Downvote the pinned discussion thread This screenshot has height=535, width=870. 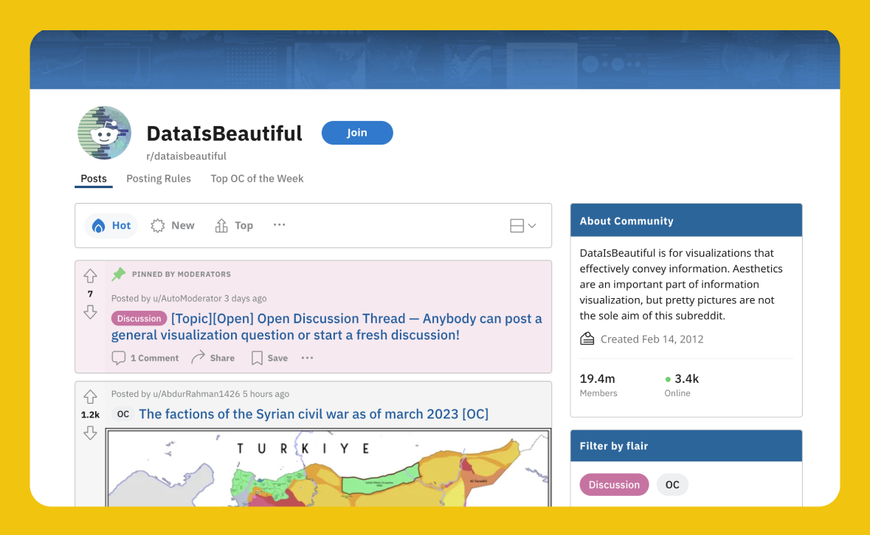[x=90, y=312]
